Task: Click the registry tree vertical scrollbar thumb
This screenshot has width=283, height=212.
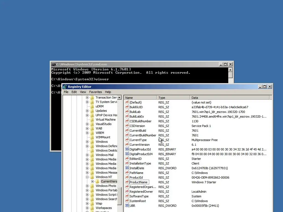Action: click(x=119, y=196)
